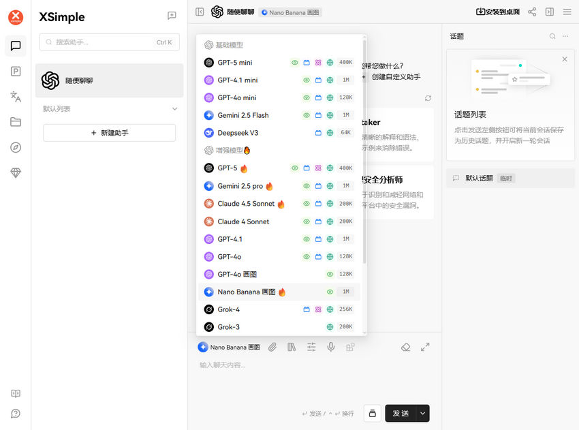Open the compass discover icon
Screen dimensions: 579x430
pyautogui.click(x=16, y=147)
